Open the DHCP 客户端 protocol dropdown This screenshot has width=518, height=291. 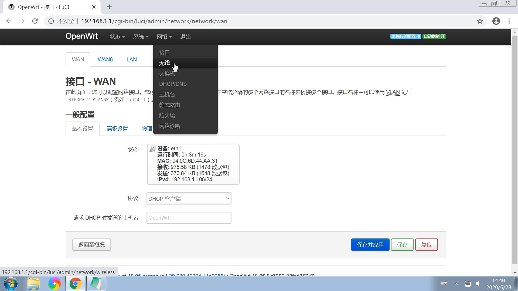pos(189,198)
